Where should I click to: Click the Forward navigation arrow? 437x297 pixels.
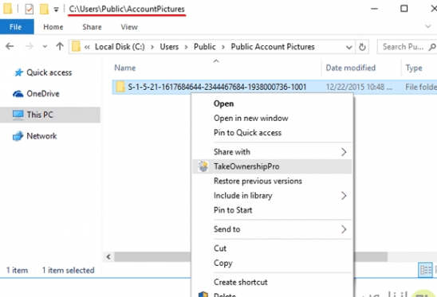29,46
